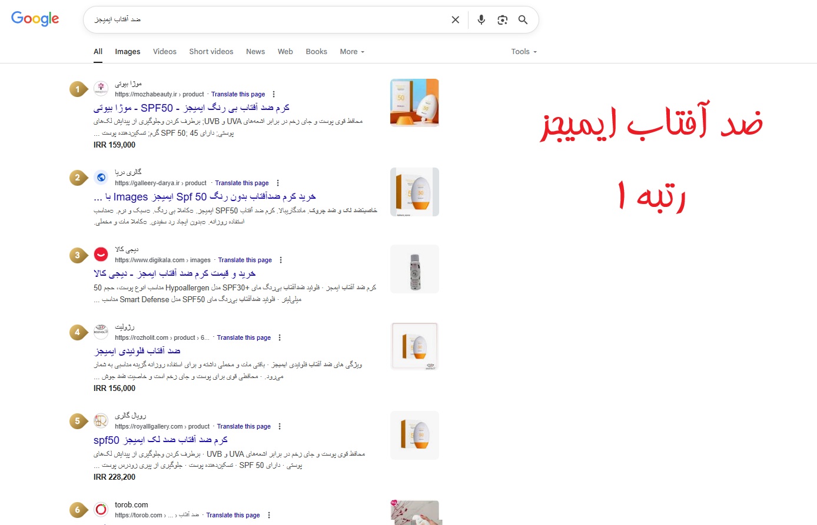This screenshot has height=525, width=817.
Task: Expand the More search categories dropdown
Action: 352,52
